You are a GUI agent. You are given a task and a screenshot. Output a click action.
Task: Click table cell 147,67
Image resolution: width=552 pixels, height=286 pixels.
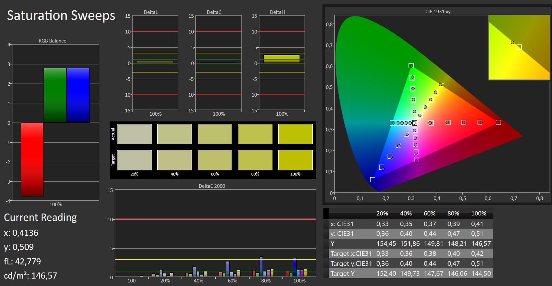(x=434, y=273)
